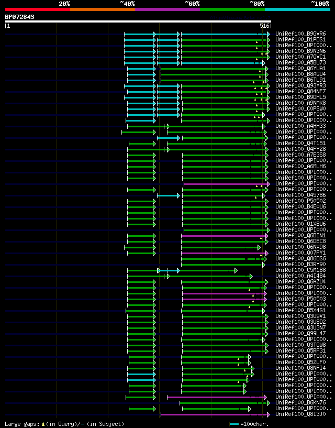Select the UniRef100_Q5ZLF0 label

point(300,362)
